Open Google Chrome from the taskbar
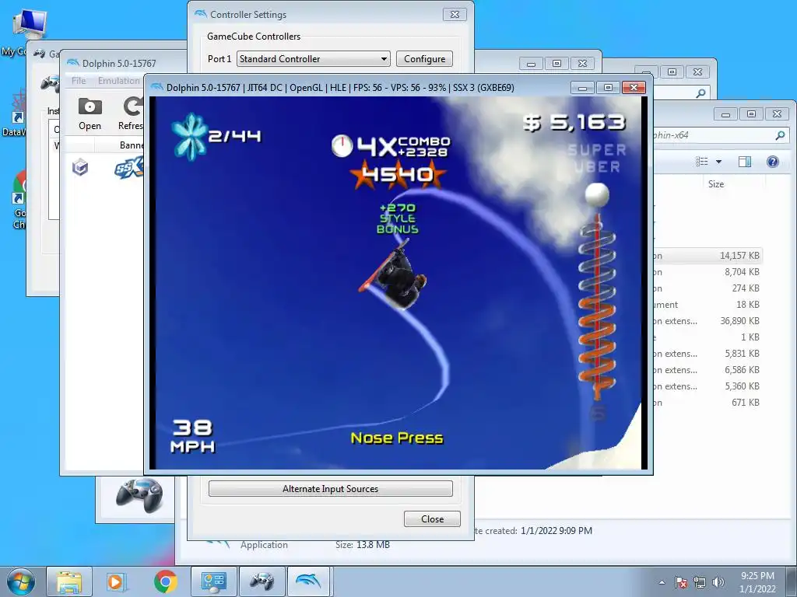797x597 pixels. click(x=165, y=581)
